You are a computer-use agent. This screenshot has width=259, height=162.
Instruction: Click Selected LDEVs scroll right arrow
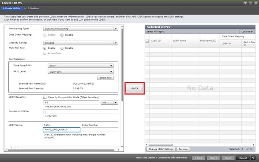(253, 145)
